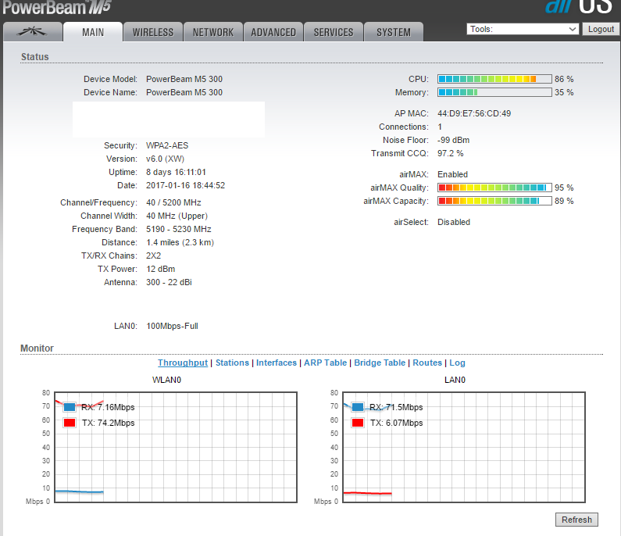This screenshot has width=621, height=536.
Task: Open the Ubiquiti logo tab
Action: (33, 32)
